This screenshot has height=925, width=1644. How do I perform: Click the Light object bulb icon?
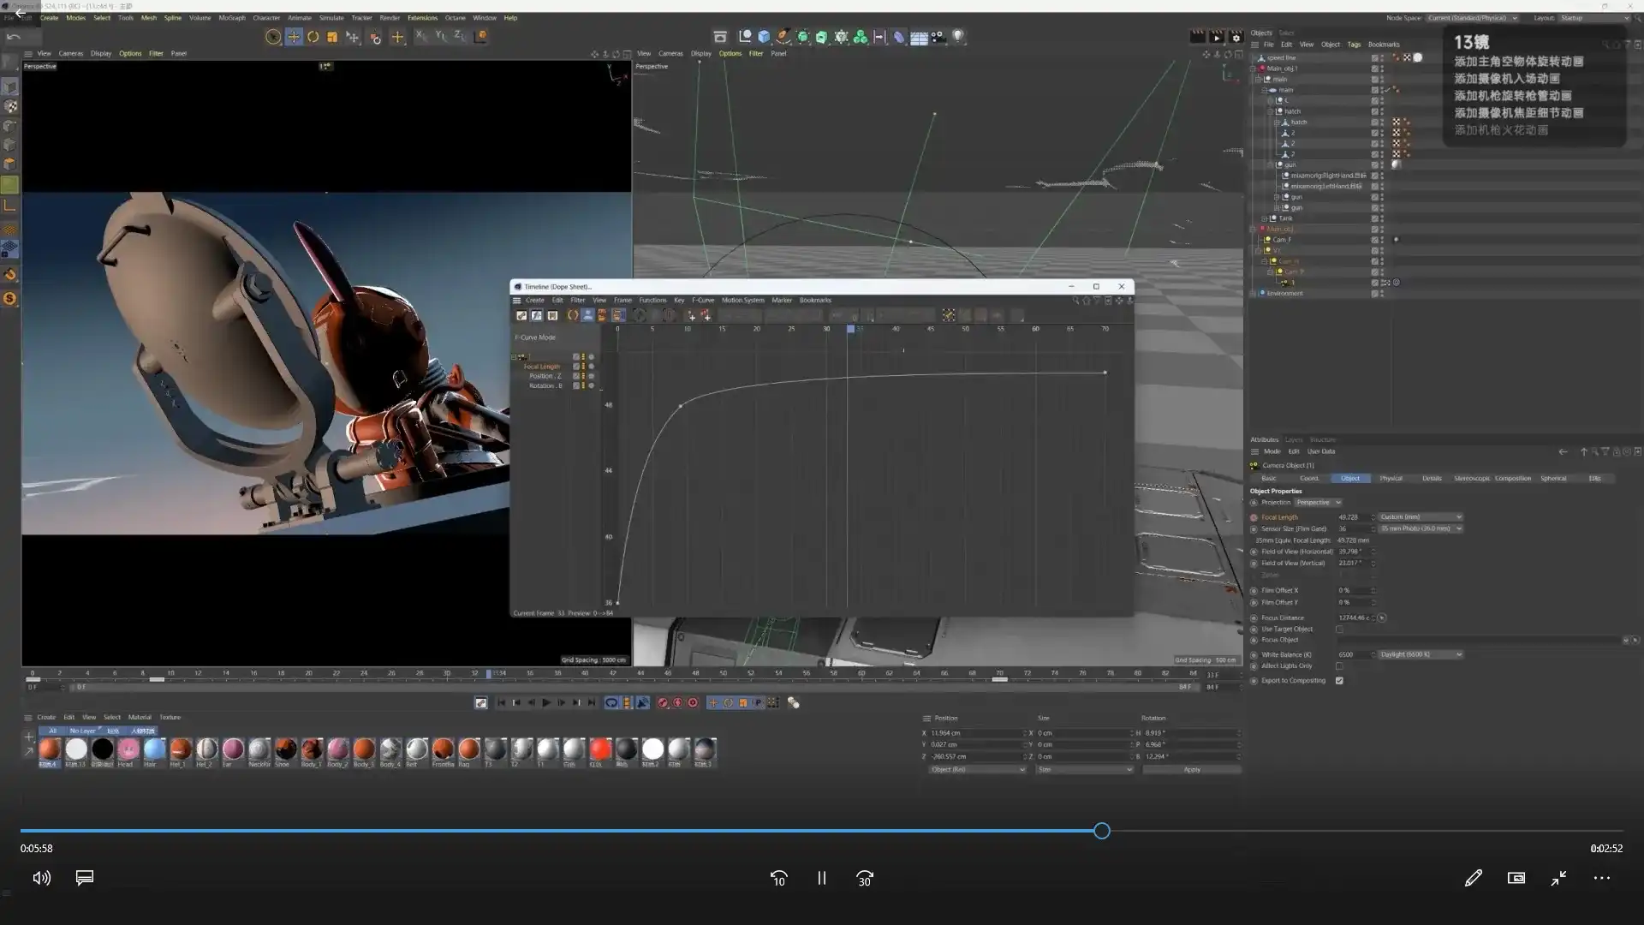(x=958, y=37)
